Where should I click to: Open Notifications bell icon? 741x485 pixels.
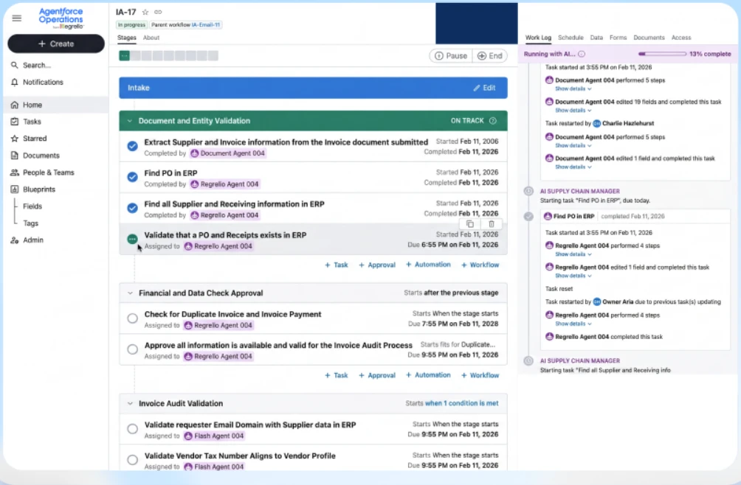point(15,82)
